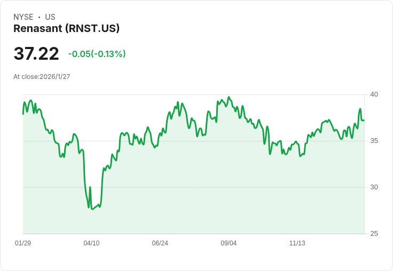Screen dimensions: 393x271
Task: Click the 04/10 date axis label
Action: (x=91, y=243)
